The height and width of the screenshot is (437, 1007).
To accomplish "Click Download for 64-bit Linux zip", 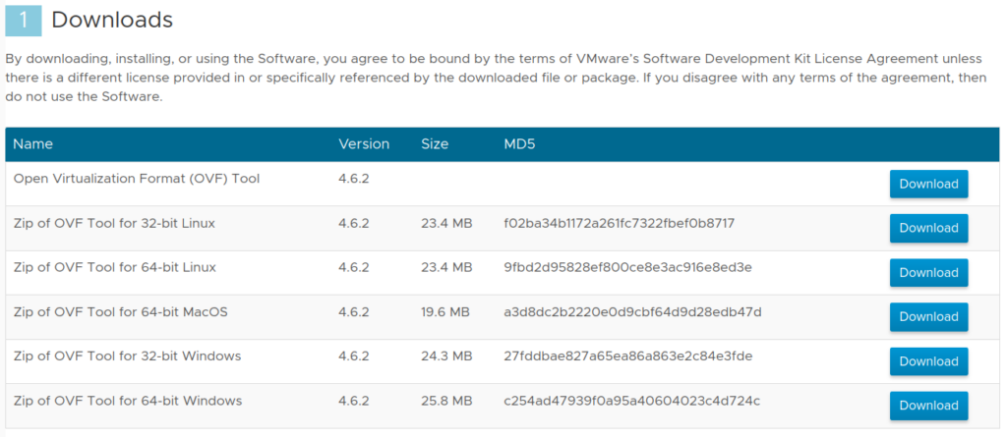I will click(928, 273).
